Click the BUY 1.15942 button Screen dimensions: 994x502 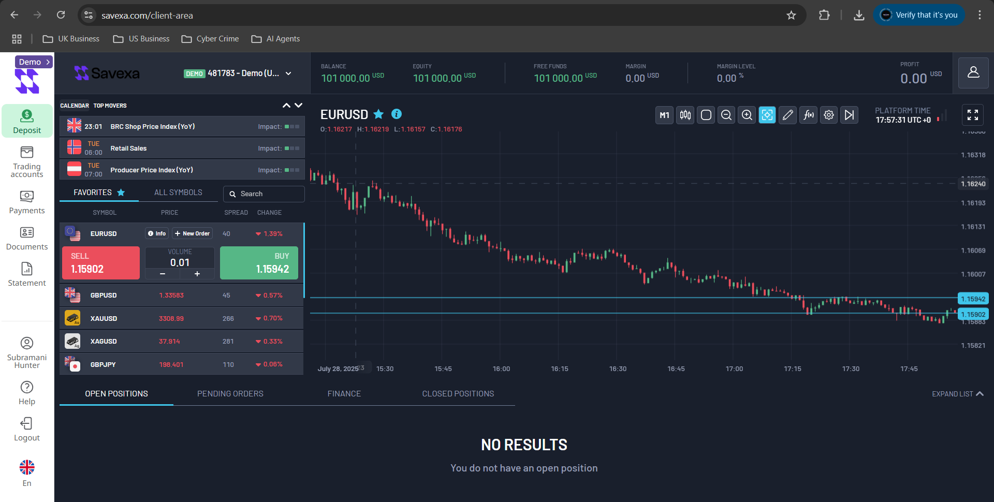coord(259,262)
